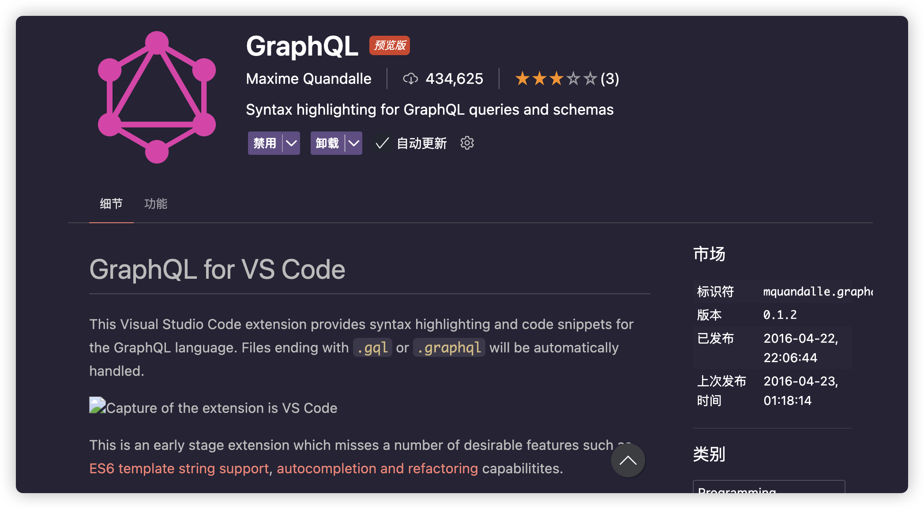924x509 pixels.
Task: Click the scroll-to-top arrow button
Action: click(627, 460)
